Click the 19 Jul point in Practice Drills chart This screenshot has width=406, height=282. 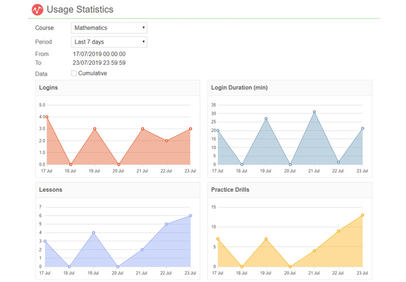pyautogui.click(x=266, y=239)
